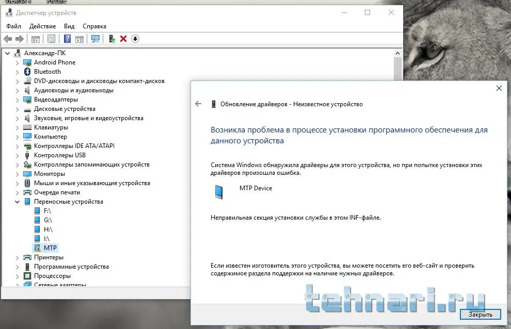Open the Файл menu
This screenshot has width=511, height=329.
click(x=14, y=26)
